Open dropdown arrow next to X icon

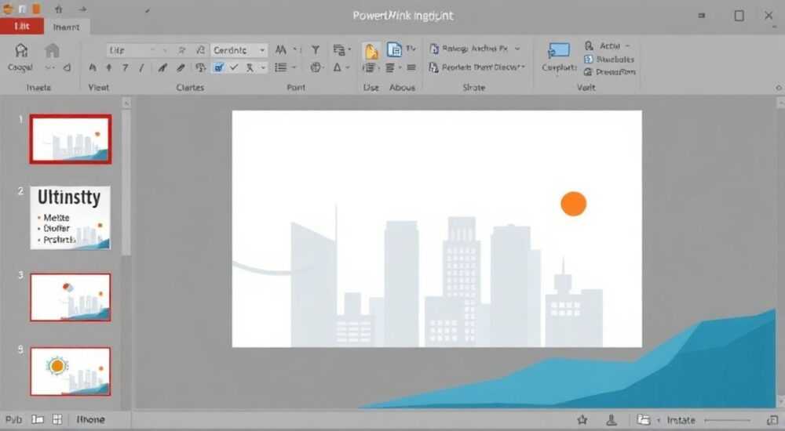click(262, 67)
